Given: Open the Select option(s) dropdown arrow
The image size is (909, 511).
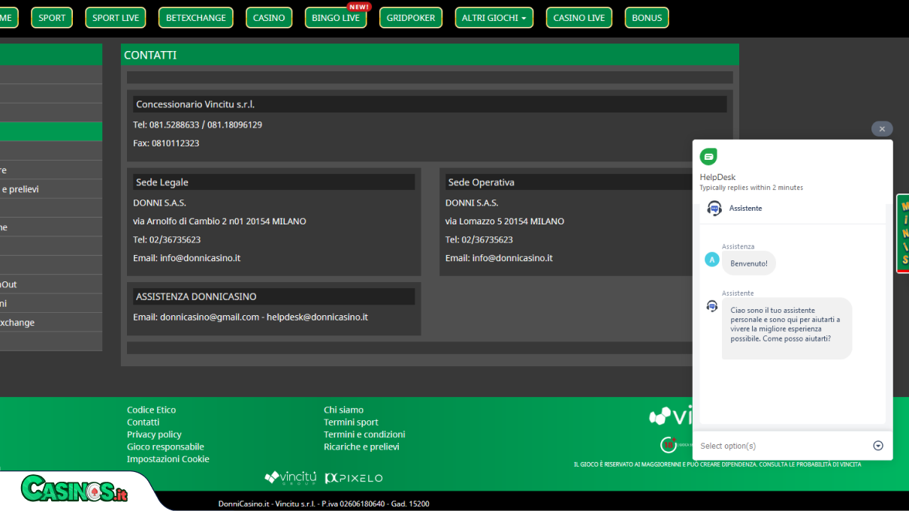Looking at the screenshot, I should (878, 446).
